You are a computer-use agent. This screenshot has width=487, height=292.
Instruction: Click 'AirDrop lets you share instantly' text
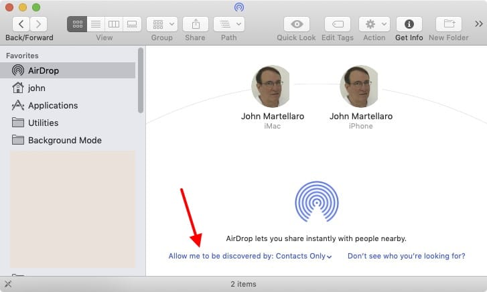pos(316,238)
